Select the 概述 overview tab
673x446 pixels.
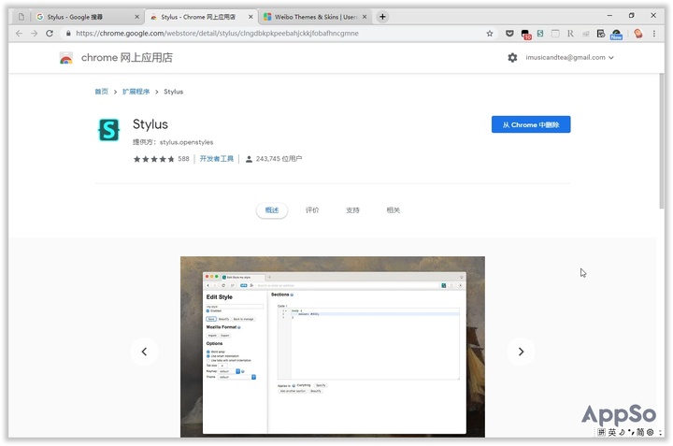point(272,210)
